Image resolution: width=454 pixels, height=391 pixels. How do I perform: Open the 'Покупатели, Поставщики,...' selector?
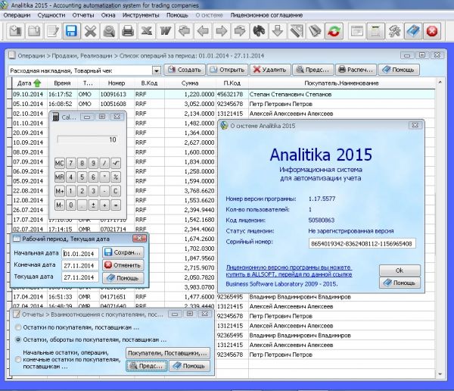166,353
